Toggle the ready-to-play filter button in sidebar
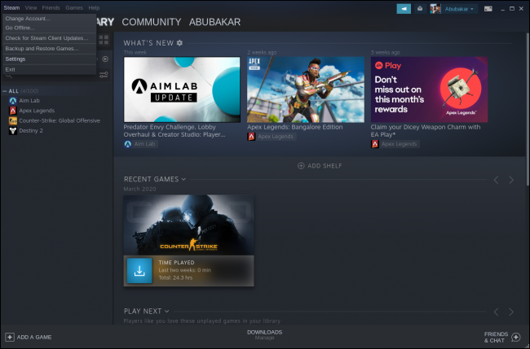Image resolution: width=530 pixels, height=349 pixels. (x=104, y=59)
